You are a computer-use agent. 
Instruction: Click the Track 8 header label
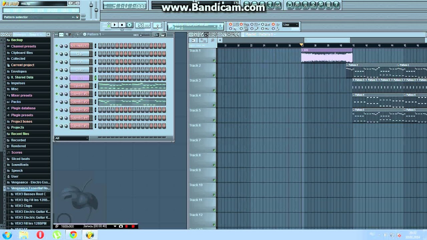[x=195, y=155]
